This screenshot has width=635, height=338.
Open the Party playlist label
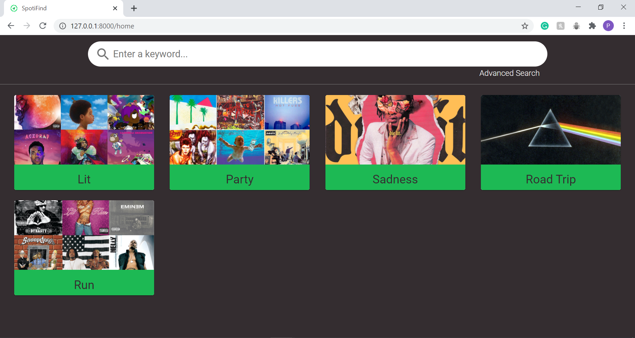[239, 179]
